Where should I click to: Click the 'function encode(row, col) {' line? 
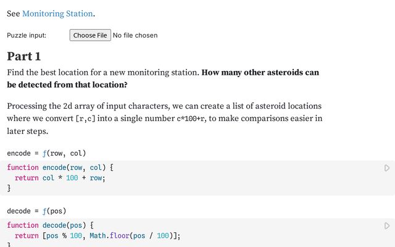[x=60, y=167]
